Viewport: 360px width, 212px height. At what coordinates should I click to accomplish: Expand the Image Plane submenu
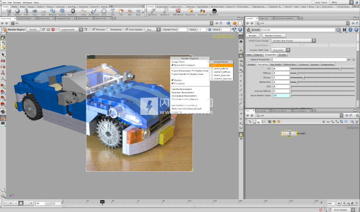pyautogui.click(x=190, y=62)
